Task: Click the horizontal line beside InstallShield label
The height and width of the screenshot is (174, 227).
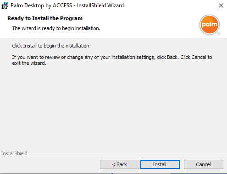Action: (128, 154)
